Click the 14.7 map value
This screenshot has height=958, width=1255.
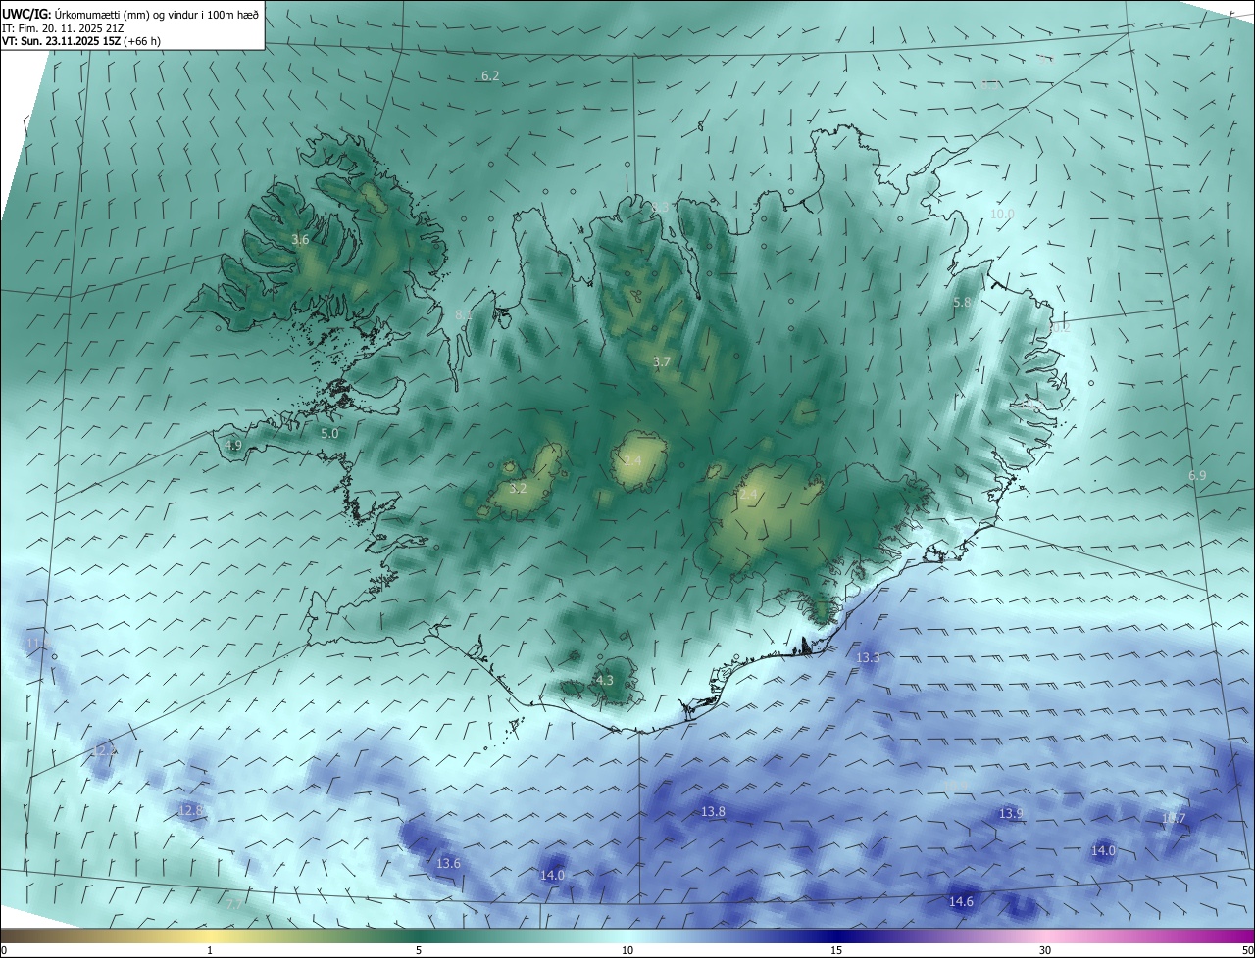pyautogui.click(x=1174, y=818)
